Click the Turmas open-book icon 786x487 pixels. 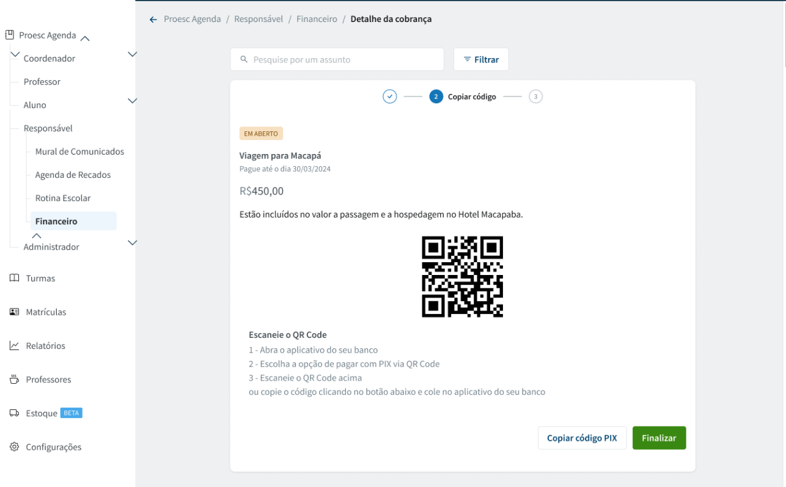pos(14,278)
